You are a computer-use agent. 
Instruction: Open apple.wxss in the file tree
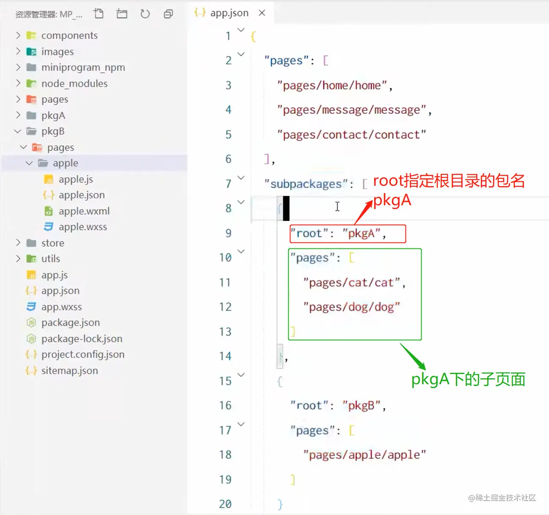pyautogui.click(x=83, y=227)
